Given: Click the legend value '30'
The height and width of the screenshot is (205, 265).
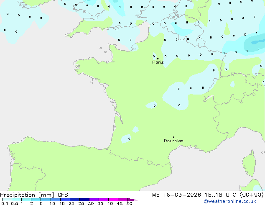Looking at the screenshot, I should tap(91, 203).
